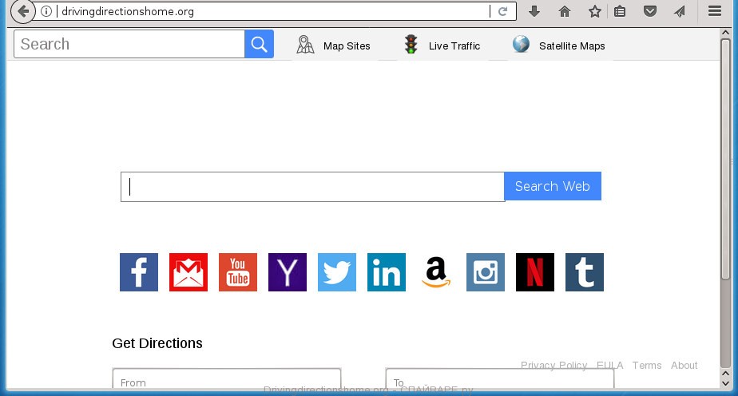Open the YouTube shortcut icon
The height and width of the screenshot is (396, 738).
click(x=238, y=272)
